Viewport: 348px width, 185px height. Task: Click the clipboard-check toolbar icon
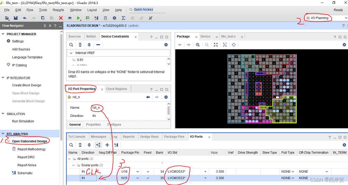[x=105, y=18]
